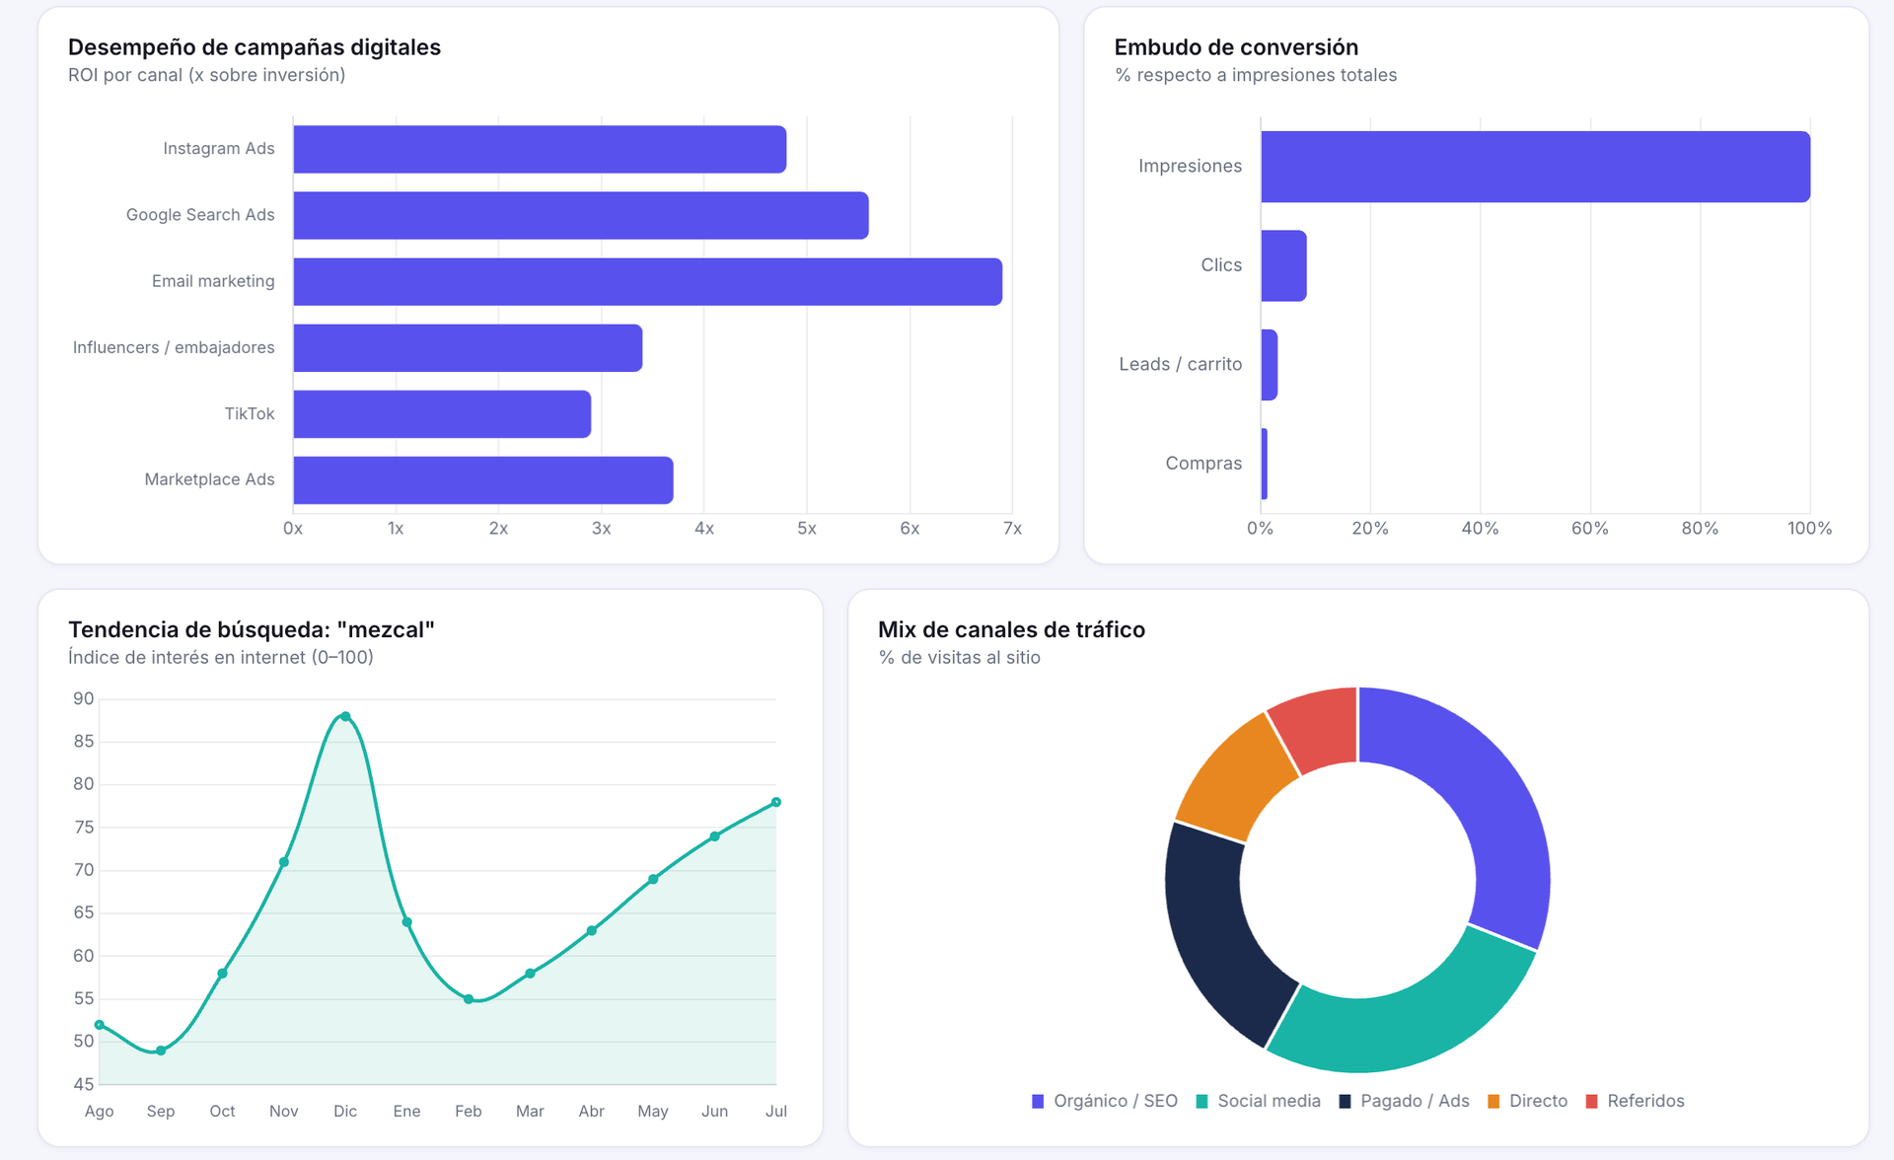Image resolution: width=1894 pixels, height=1160 pixels.
Task: Click the TikTok ROI bar
Action: point(442,413)
